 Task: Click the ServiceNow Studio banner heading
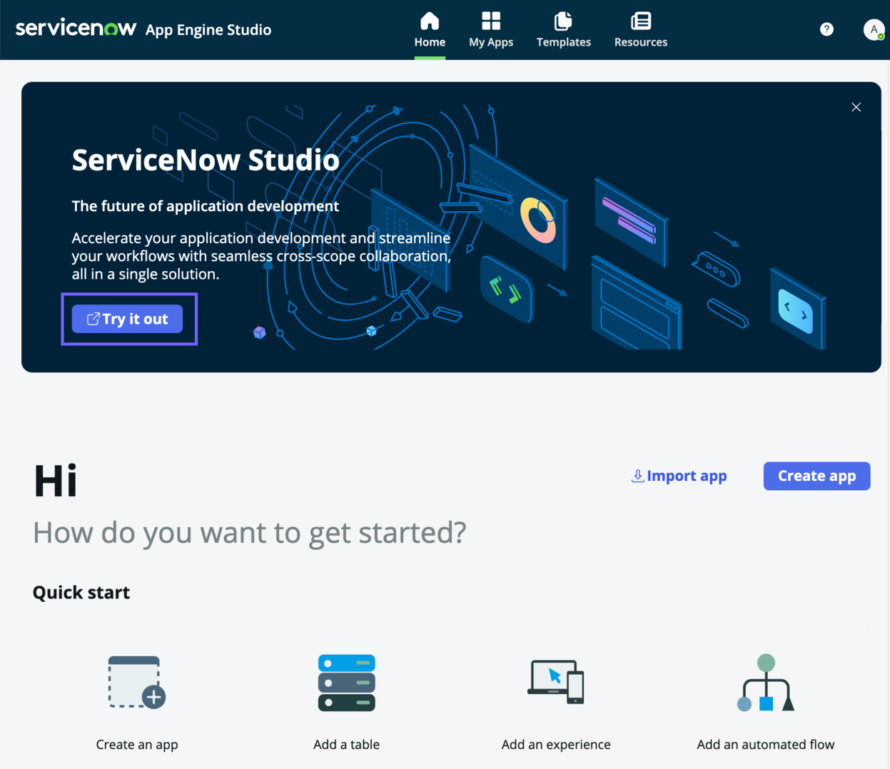[x=206, y=160]
